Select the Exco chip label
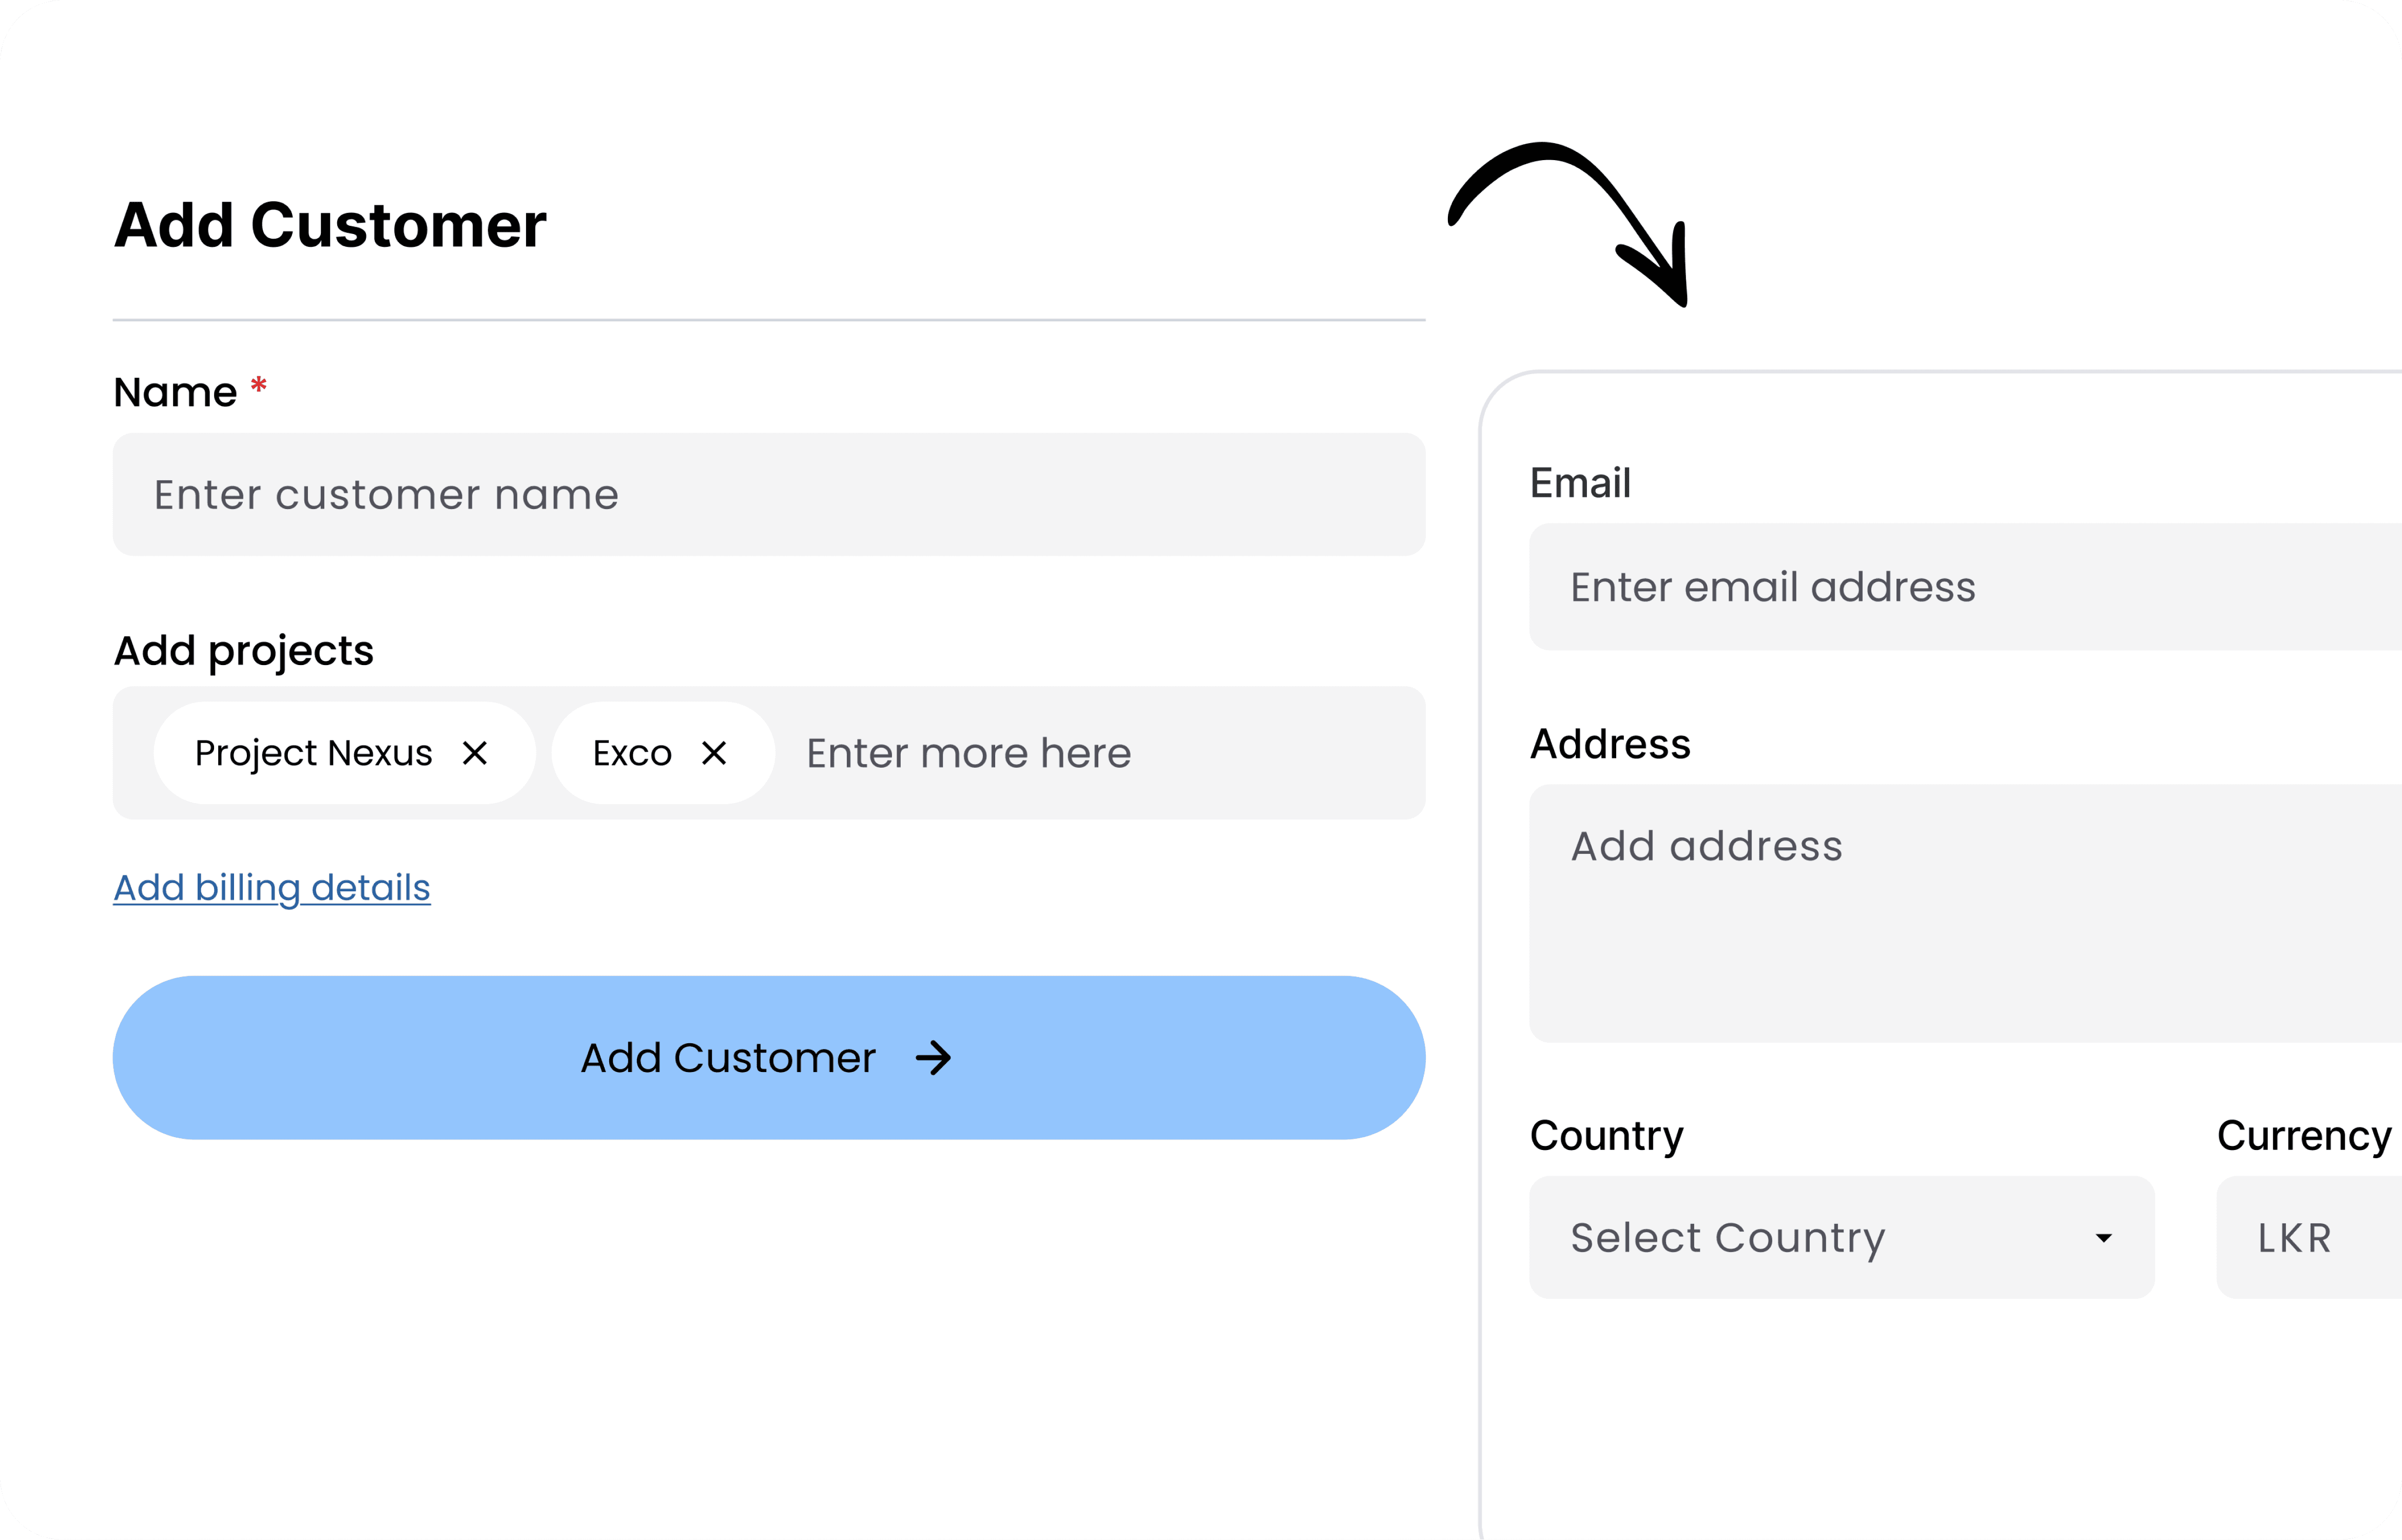The image size is (2402, 1540). (x=632, y=753)
